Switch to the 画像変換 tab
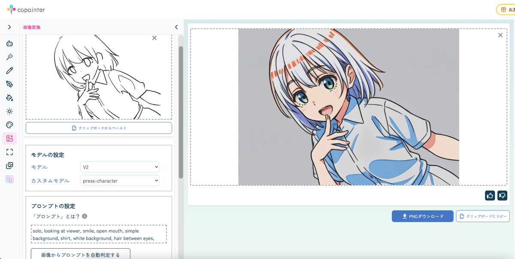 tap(32, 27)
